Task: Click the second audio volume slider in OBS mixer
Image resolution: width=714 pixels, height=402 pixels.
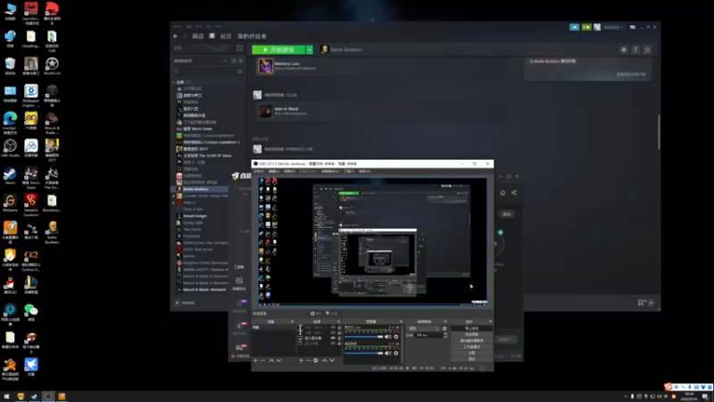Action: 363,353
